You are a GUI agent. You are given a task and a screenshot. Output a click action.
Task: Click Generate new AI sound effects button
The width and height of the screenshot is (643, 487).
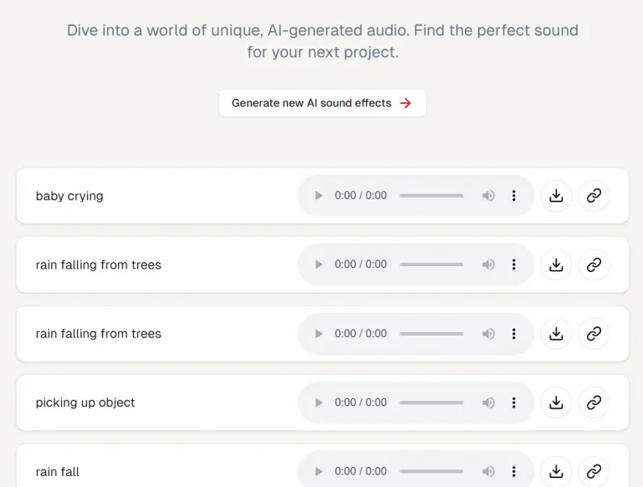[322, 103]
